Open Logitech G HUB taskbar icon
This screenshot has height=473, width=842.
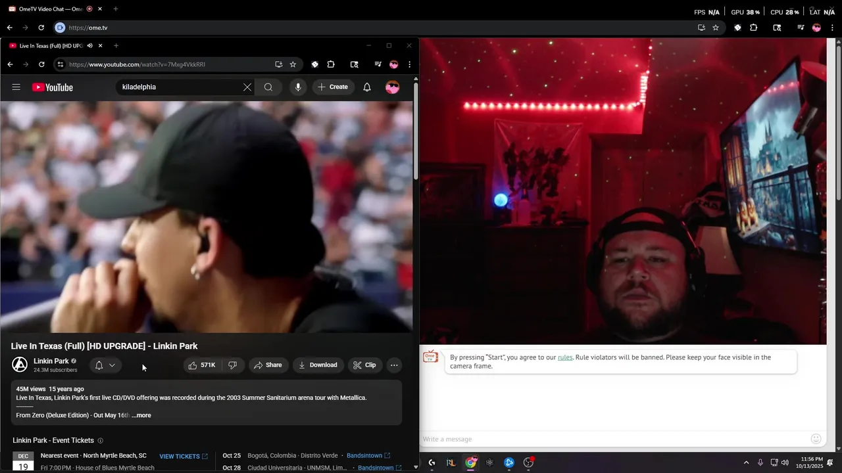(x=432, y=462)
